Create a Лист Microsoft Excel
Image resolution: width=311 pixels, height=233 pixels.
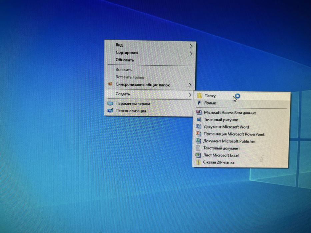[x=240, y=155]
